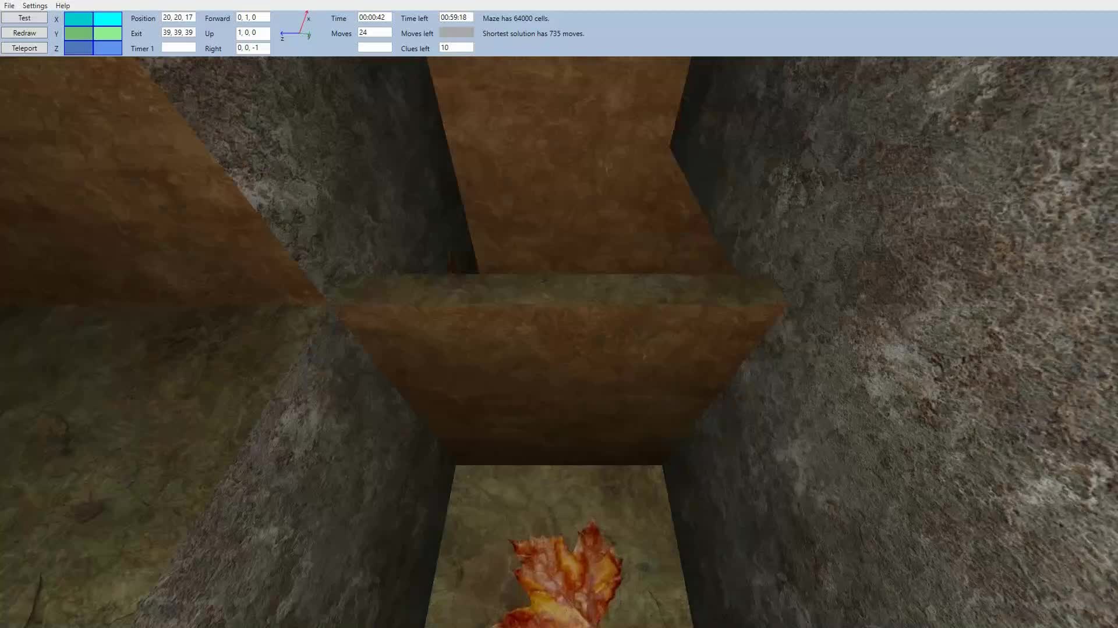Click the light blue Z color swatch
This screenshot has width=1118, height=628.
point(108,48)
